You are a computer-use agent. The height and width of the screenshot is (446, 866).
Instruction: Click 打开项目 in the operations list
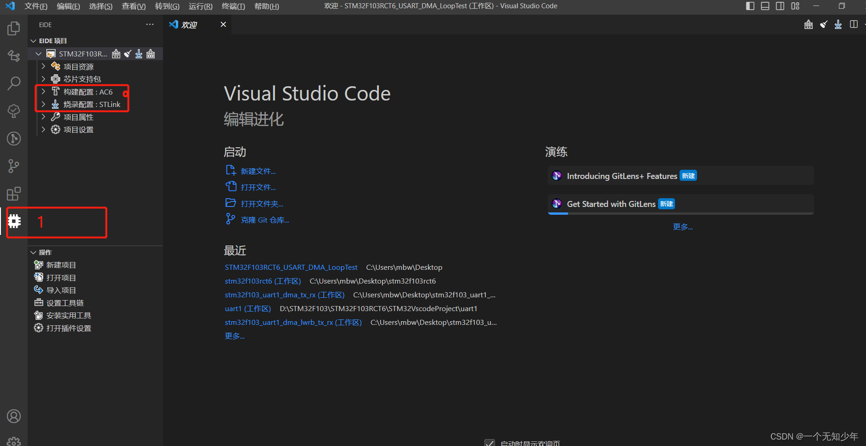[61, 278]
